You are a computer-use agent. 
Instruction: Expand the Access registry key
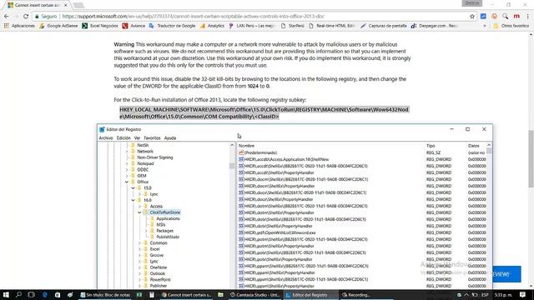139,207
